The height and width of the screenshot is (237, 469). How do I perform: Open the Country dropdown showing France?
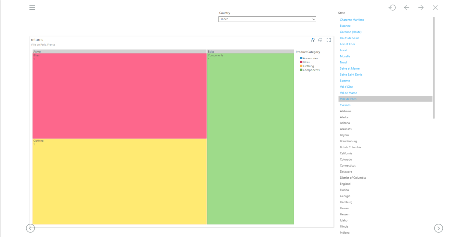pos(267,19)
